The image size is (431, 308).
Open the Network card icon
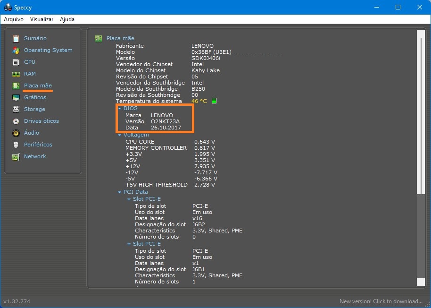click(16, 156)
